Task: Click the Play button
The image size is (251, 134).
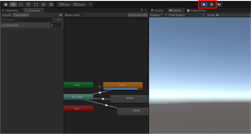Action: [x=204, y=4]
